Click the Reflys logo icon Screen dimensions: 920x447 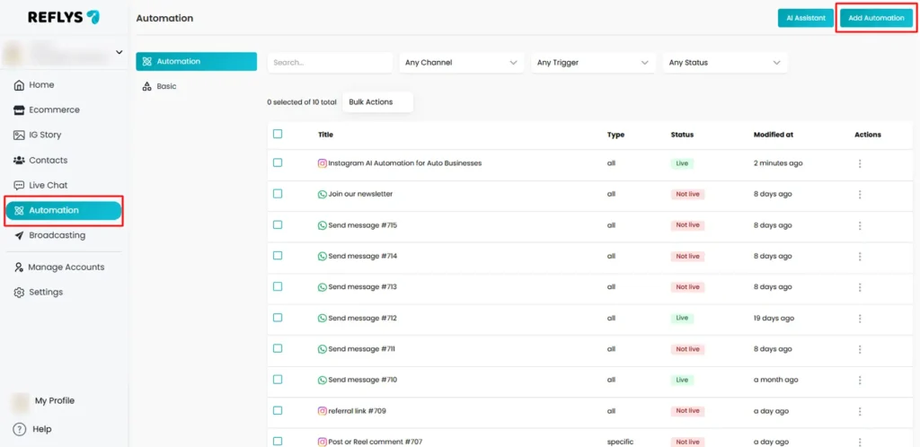[x=93, y=17]
